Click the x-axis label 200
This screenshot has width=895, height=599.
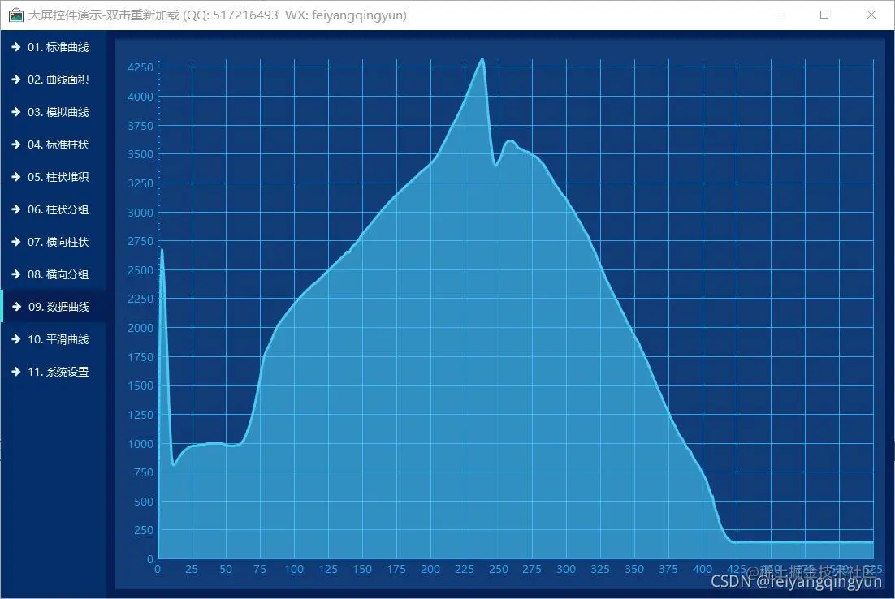(x=430, y=569)
